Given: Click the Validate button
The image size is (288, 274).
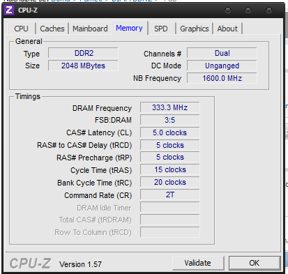Looking at the screenshot, I should [x=198, y=263].
